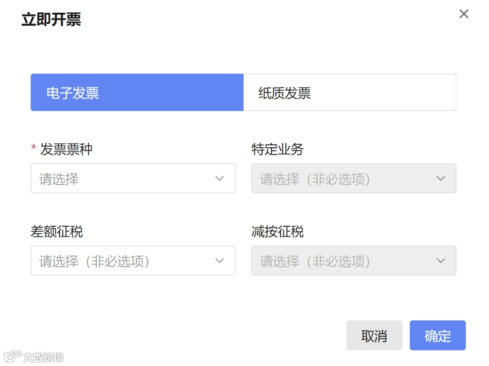Click the chevron arrow in 减按征税 field
The width and height of the screenshot is (489, 366).
(x=441, y=260)
